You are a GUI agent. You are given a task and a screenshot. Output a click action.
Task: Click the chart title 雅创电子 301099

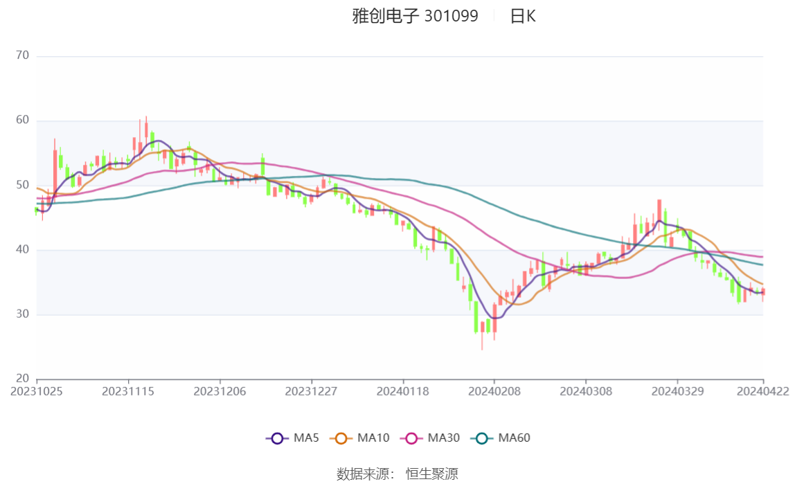pos(416,16)
